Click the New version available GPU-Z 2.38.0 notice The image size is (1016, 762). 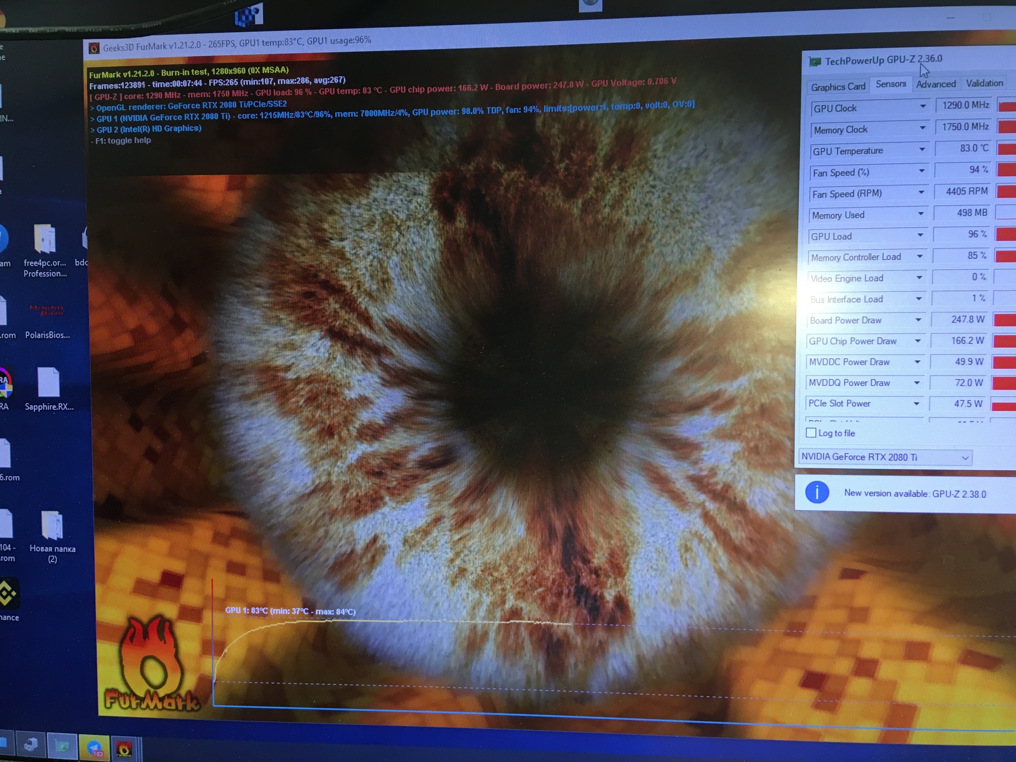pos(915,493)
